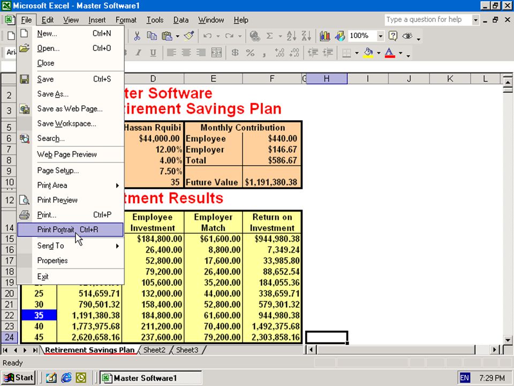This screenshot has width=514, height=386.
Task: Click the Windows Start button
Action: point(19,378)
